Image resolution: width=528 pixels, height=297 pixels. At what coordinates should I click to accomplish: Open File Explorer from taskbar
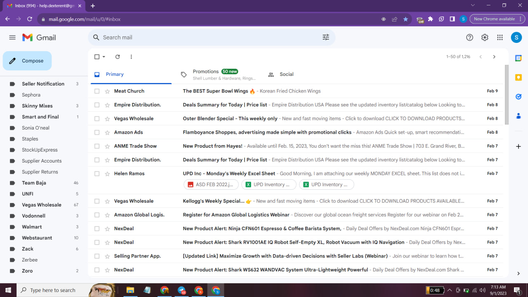130,290
